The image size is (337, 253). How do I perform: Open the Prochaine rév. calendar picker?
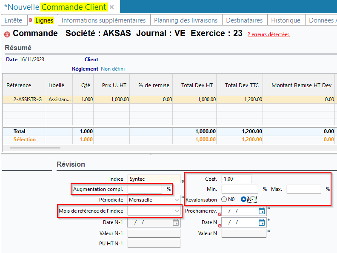pyautogui.click(x=262, y=211)
